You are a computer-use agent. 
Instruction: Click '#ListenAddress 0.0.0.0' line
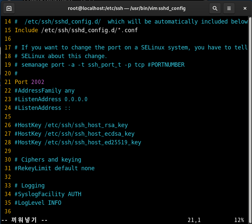[x=51, y=99]
